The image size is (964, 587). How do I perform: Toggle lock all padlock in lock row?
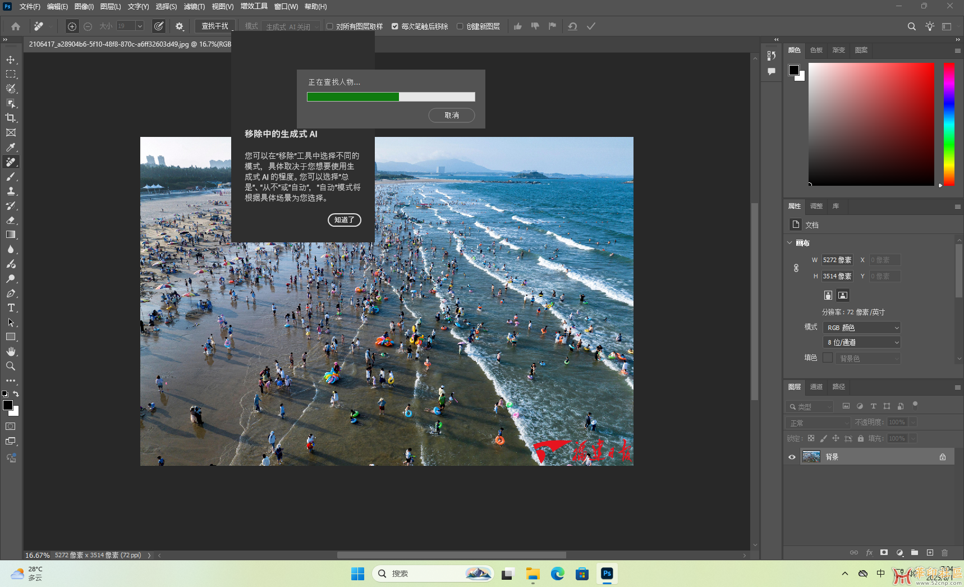pos(861,438)
